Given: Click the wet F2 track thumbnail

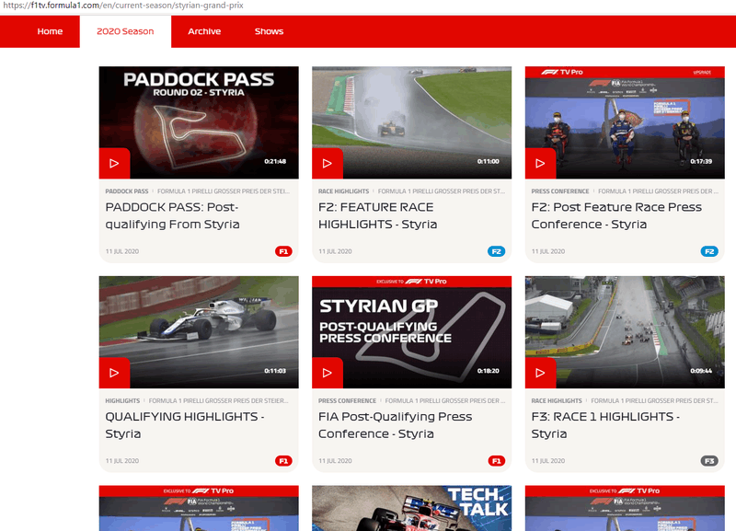Looking at the screenshot, I should [411, 122].
